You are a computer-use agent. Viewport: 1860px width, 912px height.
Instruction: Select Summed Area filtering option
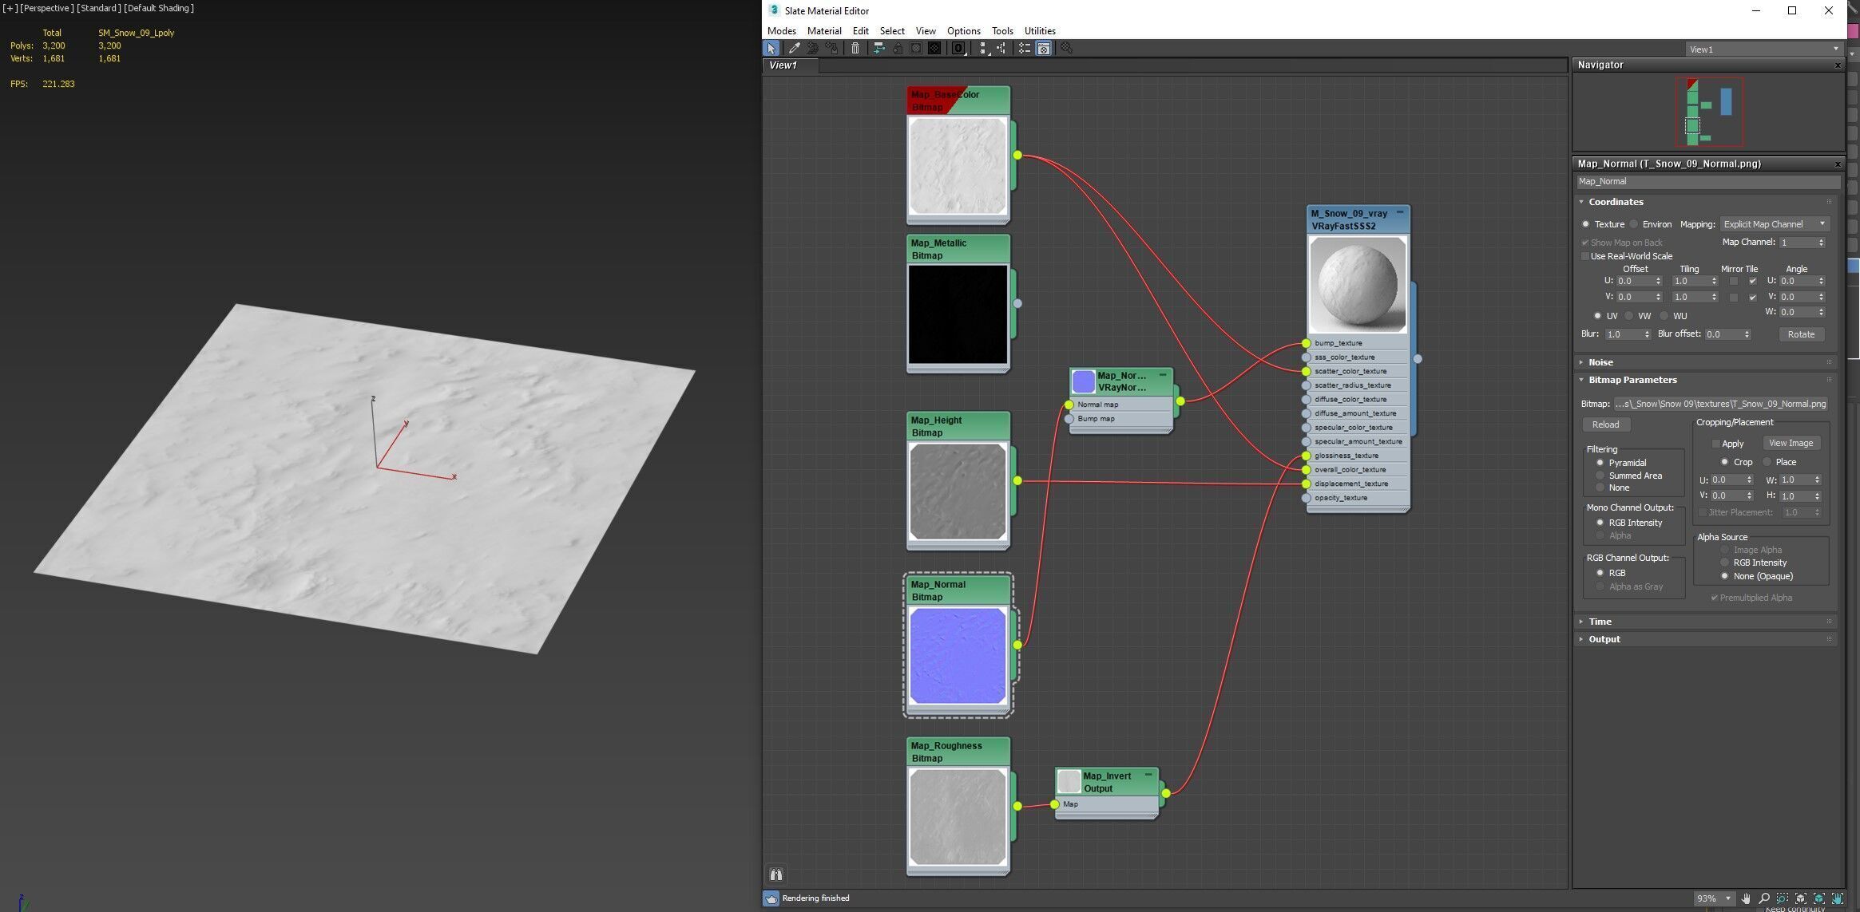tap(1600, 476)
